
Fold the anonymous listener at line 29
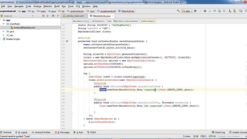tap(72, 80)
